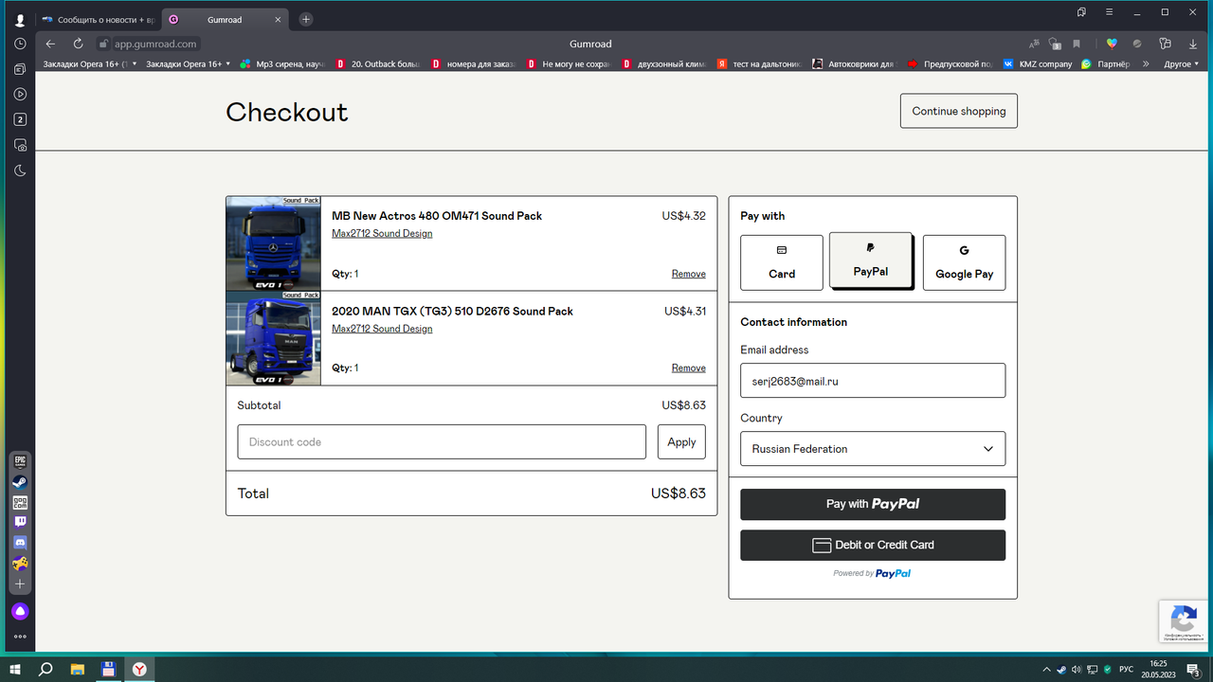Viewport: 1213px width, 682px height.
Task: Click the Debit or Credit Card button
Action: coord(873,545)
